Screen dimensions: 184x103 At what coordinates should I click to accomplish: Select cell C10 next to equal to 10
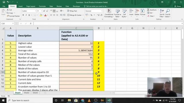pyautogui.click(x=76, y=72)
